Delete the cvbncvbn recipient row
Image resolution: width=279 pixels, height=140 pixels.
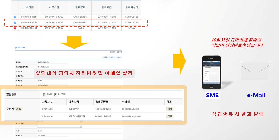pos(170,108)
